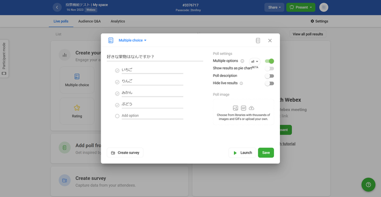The width and height of the screenshot is (381, 197).
Task: Open the Analytics tab
Action: pos(118,21)
